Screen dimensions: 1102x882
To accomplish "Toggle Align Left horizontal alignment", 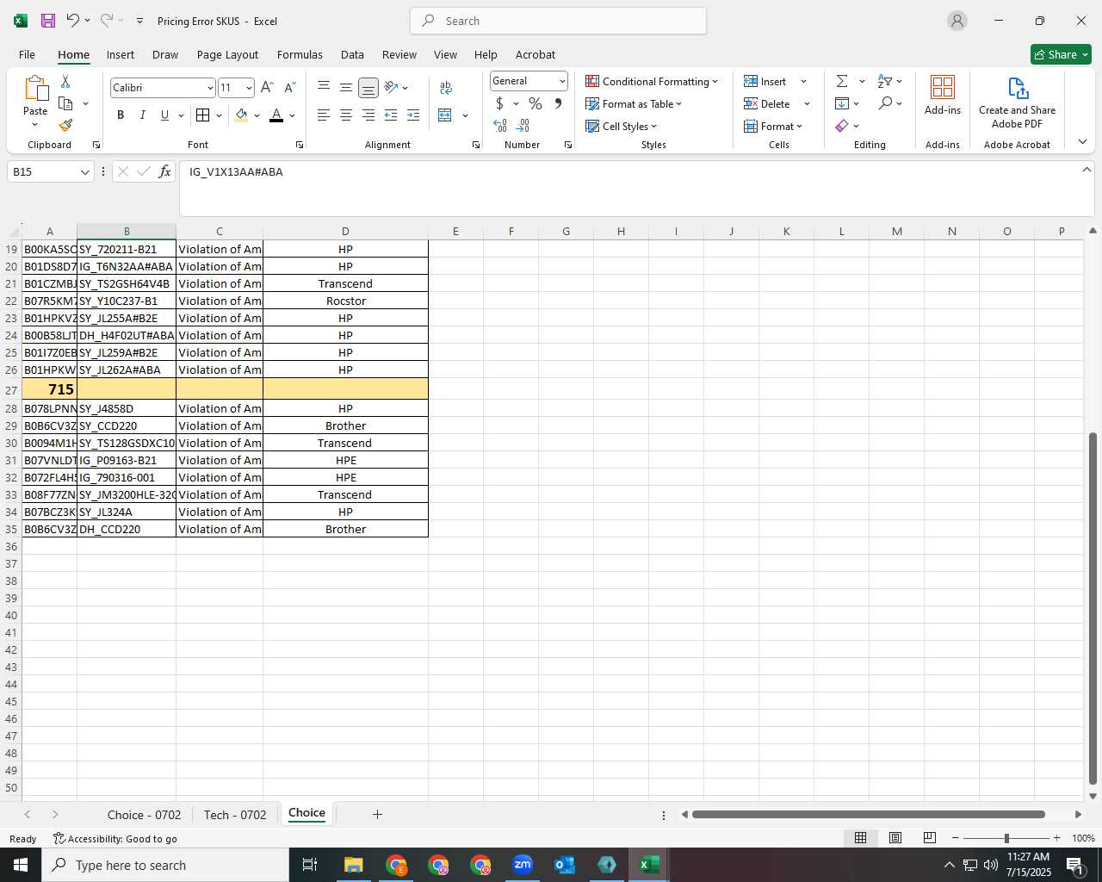I will point(324,115).
